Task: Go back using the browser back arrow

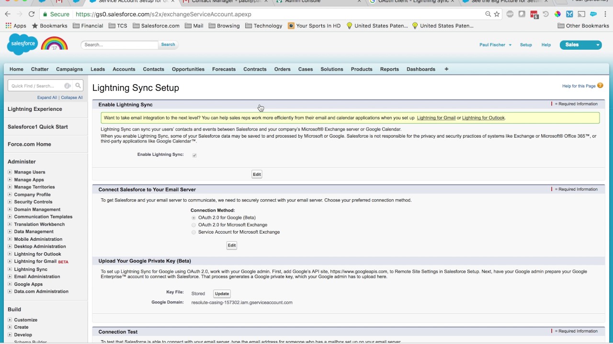Action: pyautogui.click(x=8, y=14)
